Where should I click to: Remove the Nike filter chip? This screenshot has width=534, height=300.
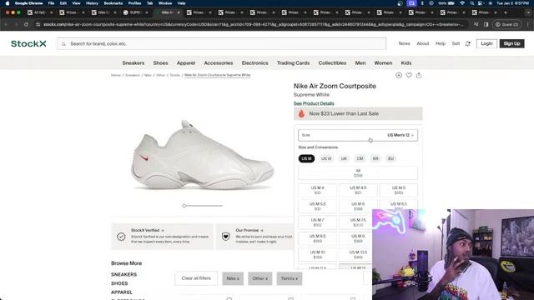pos(233,278)
